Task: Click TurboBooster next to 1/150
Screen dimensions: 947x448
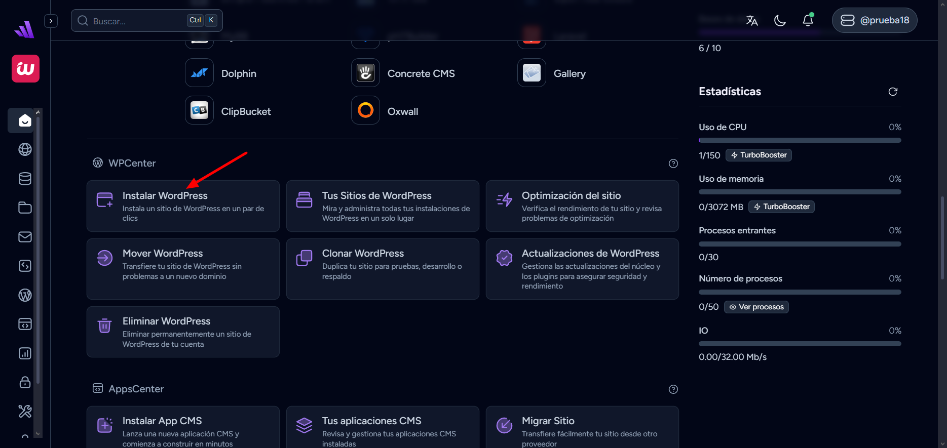Action: (759, 155)
